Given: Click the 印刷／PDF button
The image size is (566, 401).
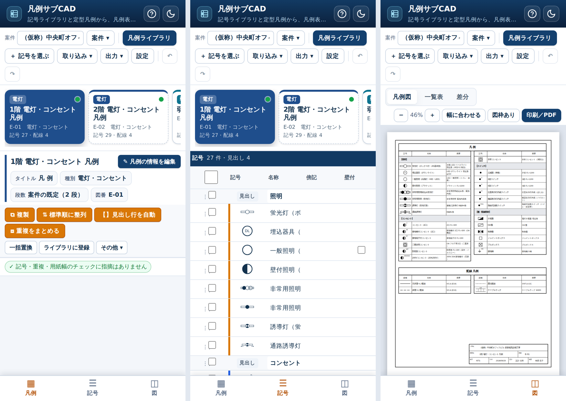Looking at the screenshot, I should (x=541, y=115).
